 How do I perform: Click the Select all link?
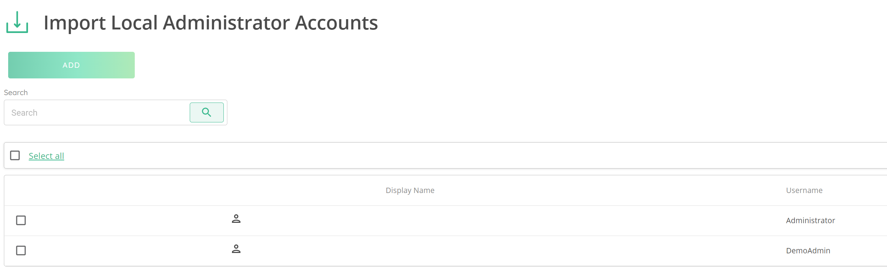point(46,156)
